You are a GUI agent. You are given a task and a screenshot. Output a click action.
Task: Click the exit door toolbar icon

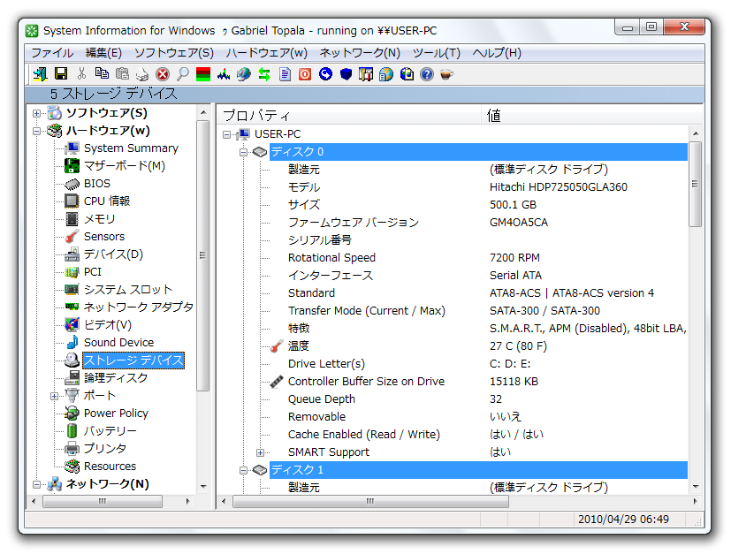41,74
